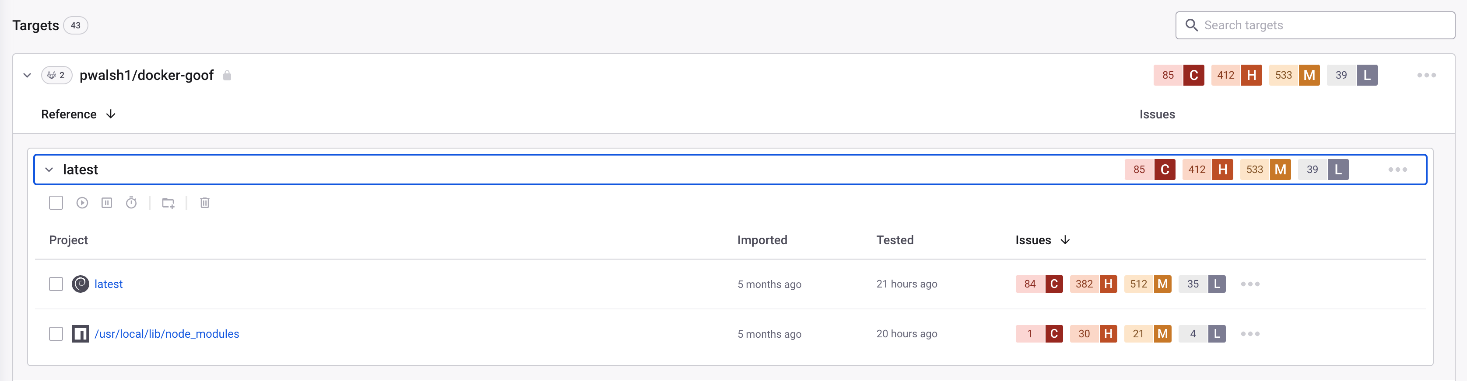Collapse the latest reference section
This screenshot has width=1467, height=381.
(49, 170)
